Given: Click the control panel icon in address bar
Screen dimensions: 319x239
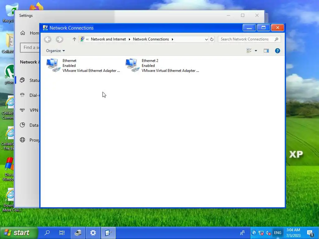Looking at the screenshot, I should 82,39.
